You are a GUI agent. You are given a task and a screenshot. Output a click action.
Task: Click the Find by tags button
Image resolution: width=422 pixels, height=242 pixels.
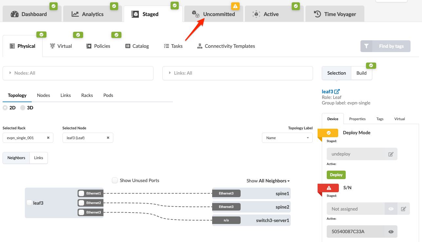(x=385, y=46)
